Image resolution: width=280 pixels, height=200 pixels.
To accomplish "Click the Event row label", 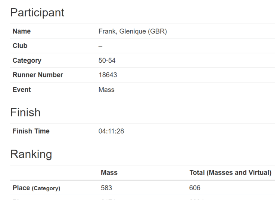I will tap(22, 90).
